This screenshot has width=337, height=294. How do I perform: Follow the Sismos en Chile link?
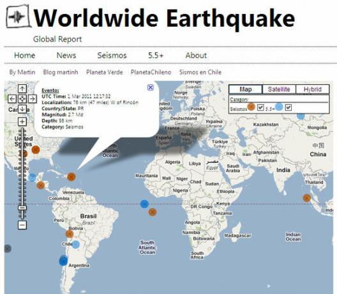click(x=200, y=72)
